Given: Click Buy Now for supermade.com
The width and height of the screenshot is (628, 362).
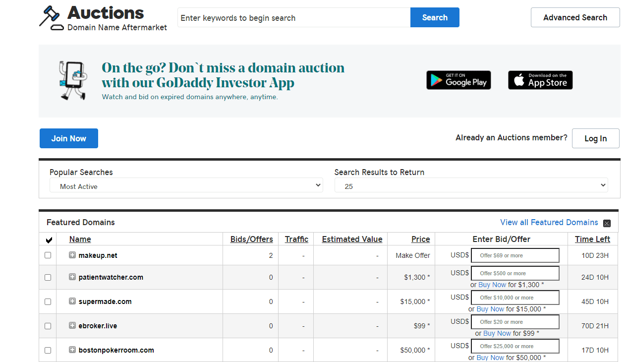Looking at the screenshot, I should tap(490, 309).
